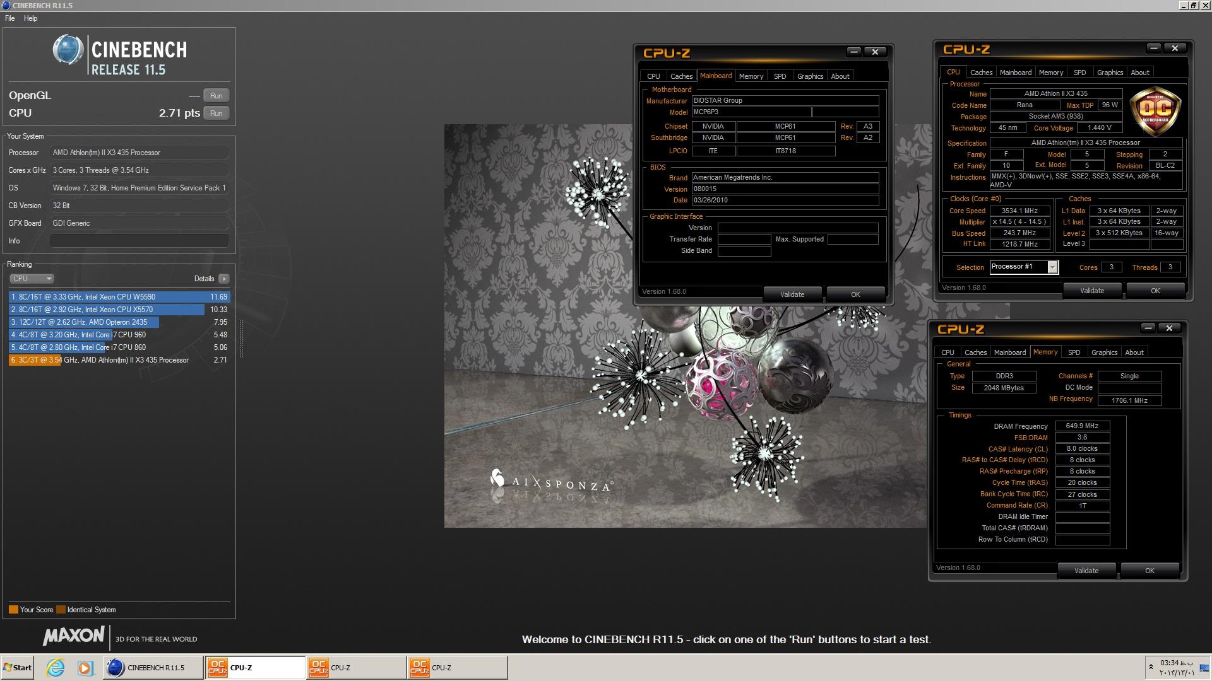Select the SPD tab in Memory window
Image resolution: width=1212 pixels, height=681 pixels.
(x=1074, y=352)
